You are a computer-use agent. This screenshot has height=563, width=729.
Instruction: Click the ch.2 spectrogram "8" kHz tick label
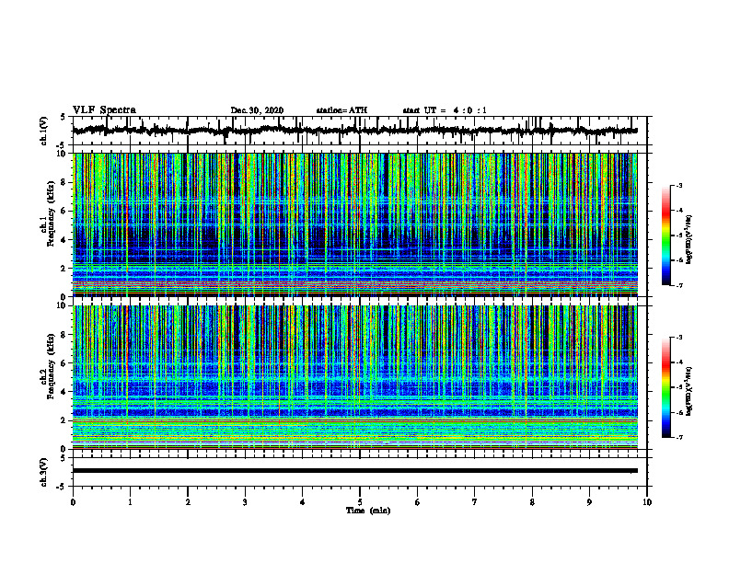(64, 335)
